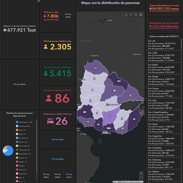The height and width of the screenshot is (183, 183).
Task: Click info icon beside 477.921 Test
Action: tap(5, 30)
